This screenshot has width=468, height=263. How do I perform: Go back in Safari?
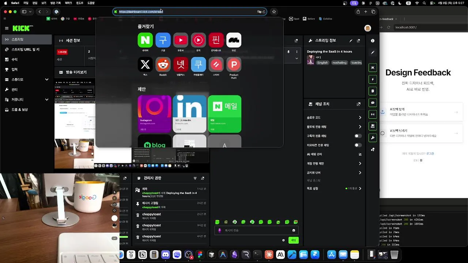tap(39, 12)
